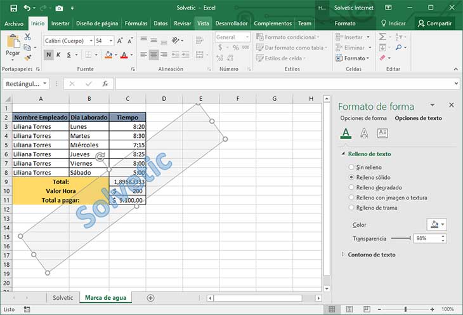Click the Save icon in title bar
463x315 pixels.
pos(14,8)
